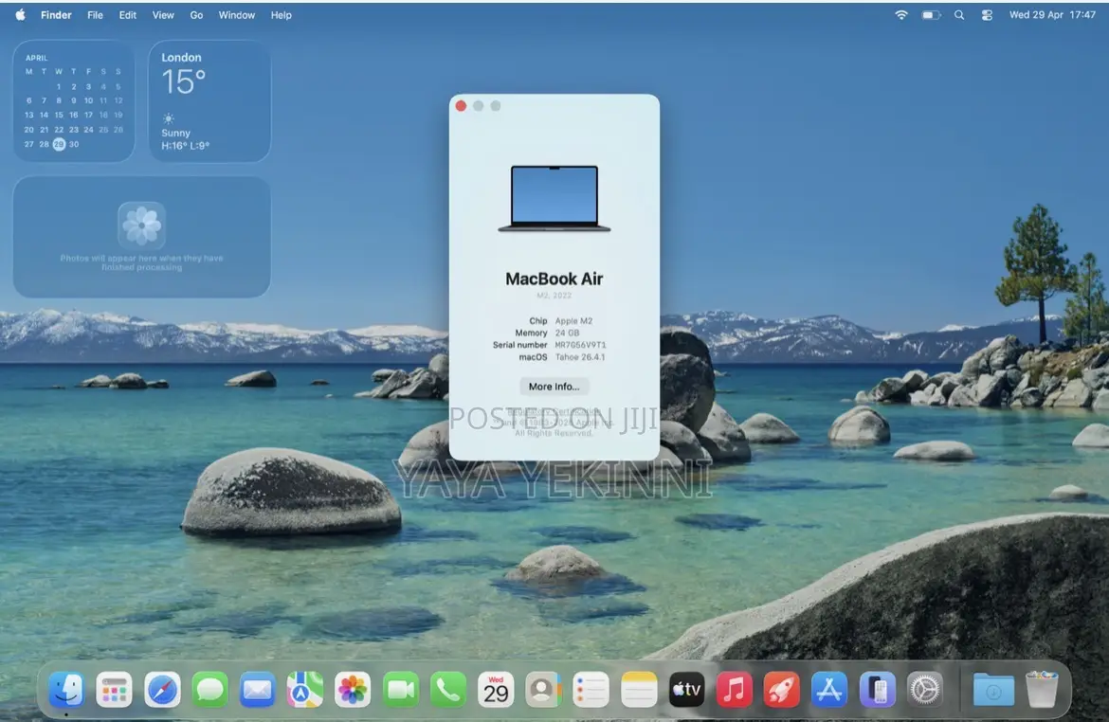Open the Notes app in Dock

coord(639,690)
